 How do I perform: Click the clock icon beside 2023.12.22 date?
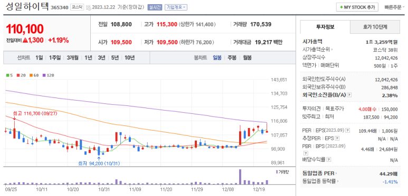click(x=89, y=7)
